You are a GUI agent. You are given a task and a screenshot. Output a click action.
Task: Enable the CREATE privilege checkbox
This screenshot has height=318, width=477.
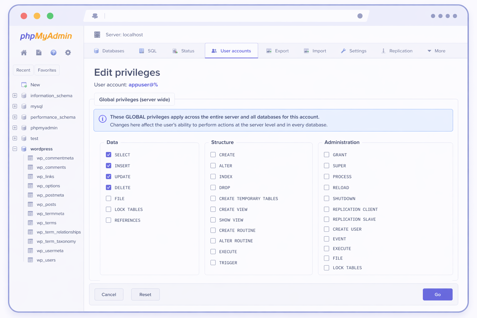click(213, 155)
